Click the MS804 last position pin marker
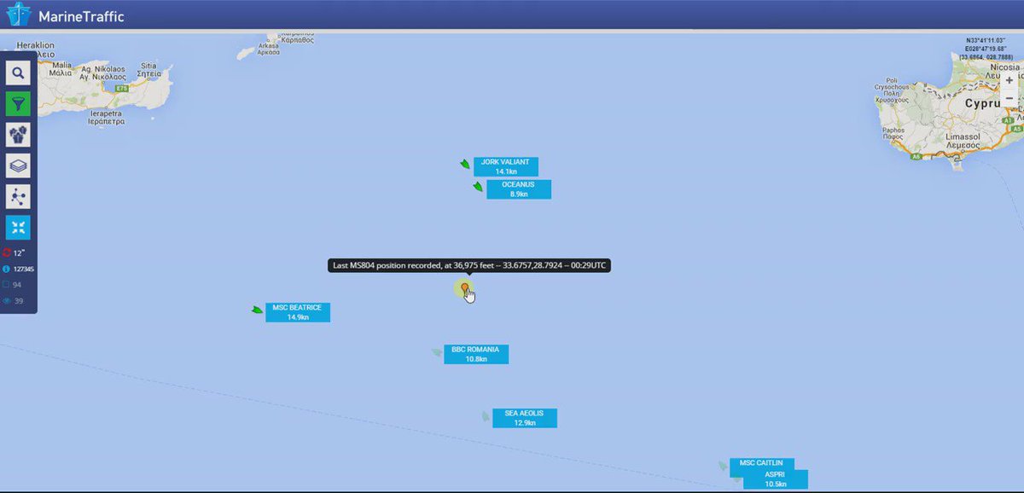Viewport: 1024px width, 493px height. coord(465,289)
